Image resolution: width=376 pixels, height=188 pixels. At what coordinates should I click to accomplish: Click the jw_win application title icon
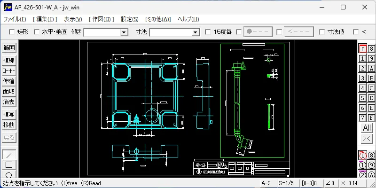[x=8, y=8]
